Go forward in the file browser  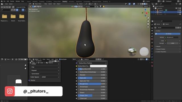(5, 7)
